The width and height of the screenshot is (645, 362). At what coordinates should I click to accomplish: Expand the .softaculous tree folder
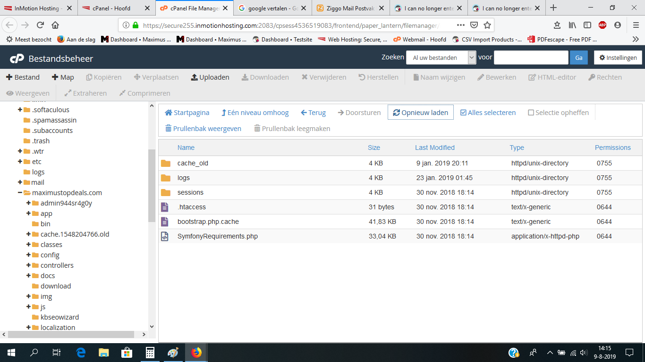[x=20, y=110]
